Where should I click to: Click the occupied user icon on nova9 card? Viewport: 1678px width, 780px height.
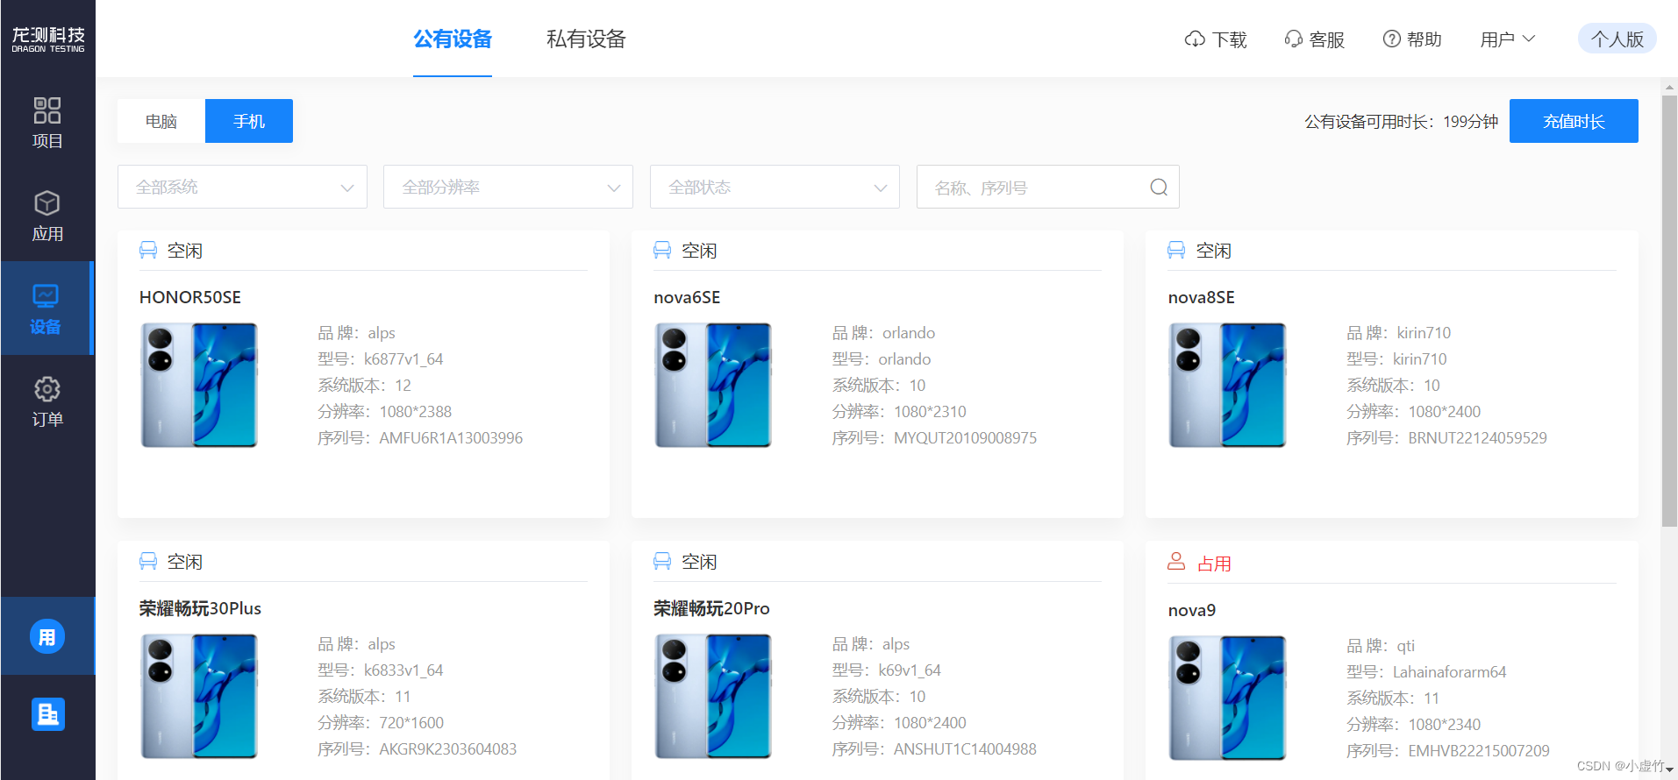1176,562
